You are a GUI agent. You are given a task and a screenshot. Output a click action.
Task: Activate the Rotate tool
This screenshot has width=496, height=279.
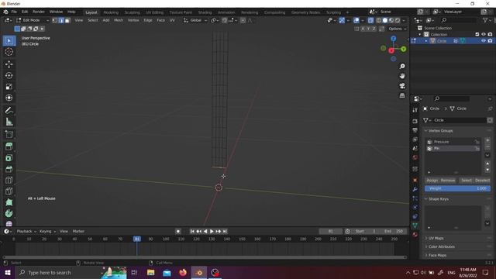click(x=9, y=75)
